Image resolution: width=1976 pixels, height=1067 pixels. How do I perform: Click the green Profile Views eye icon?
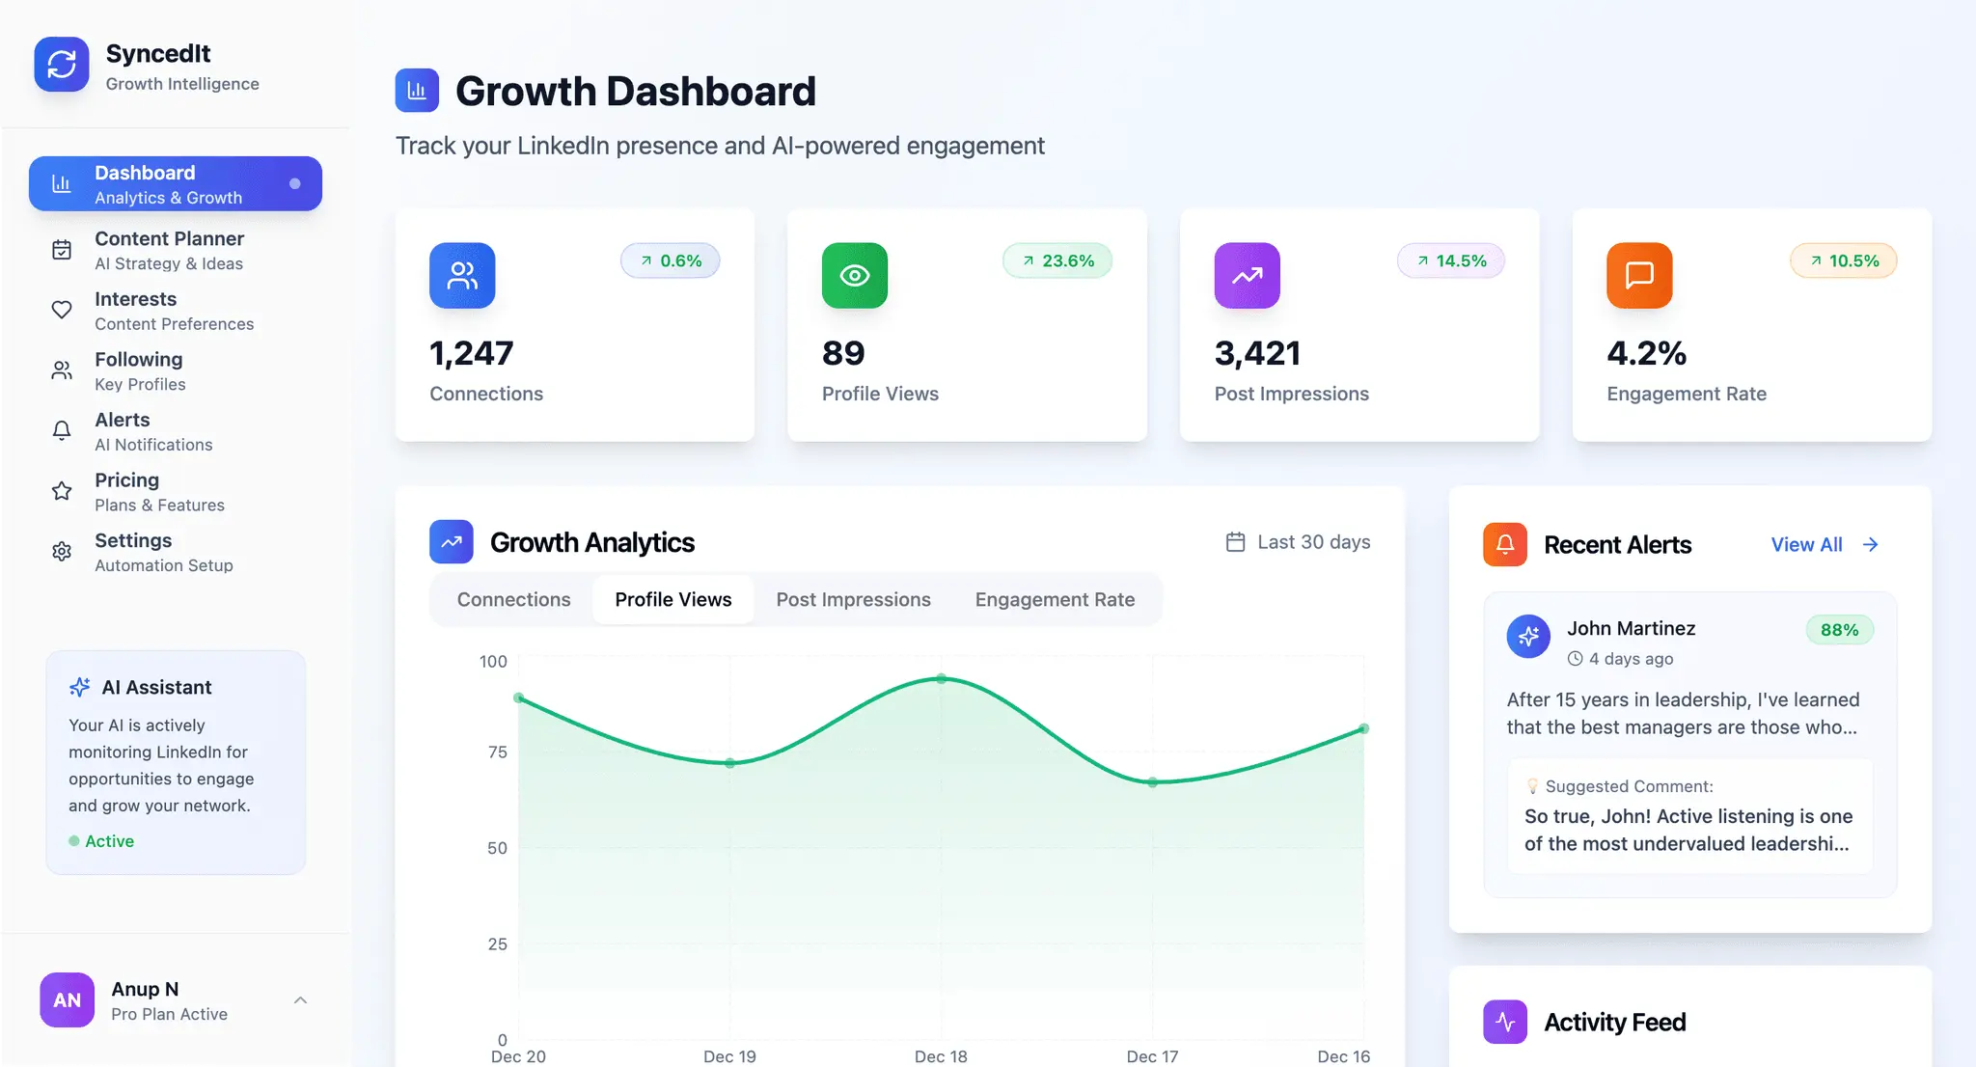click(x=855, y=276)
